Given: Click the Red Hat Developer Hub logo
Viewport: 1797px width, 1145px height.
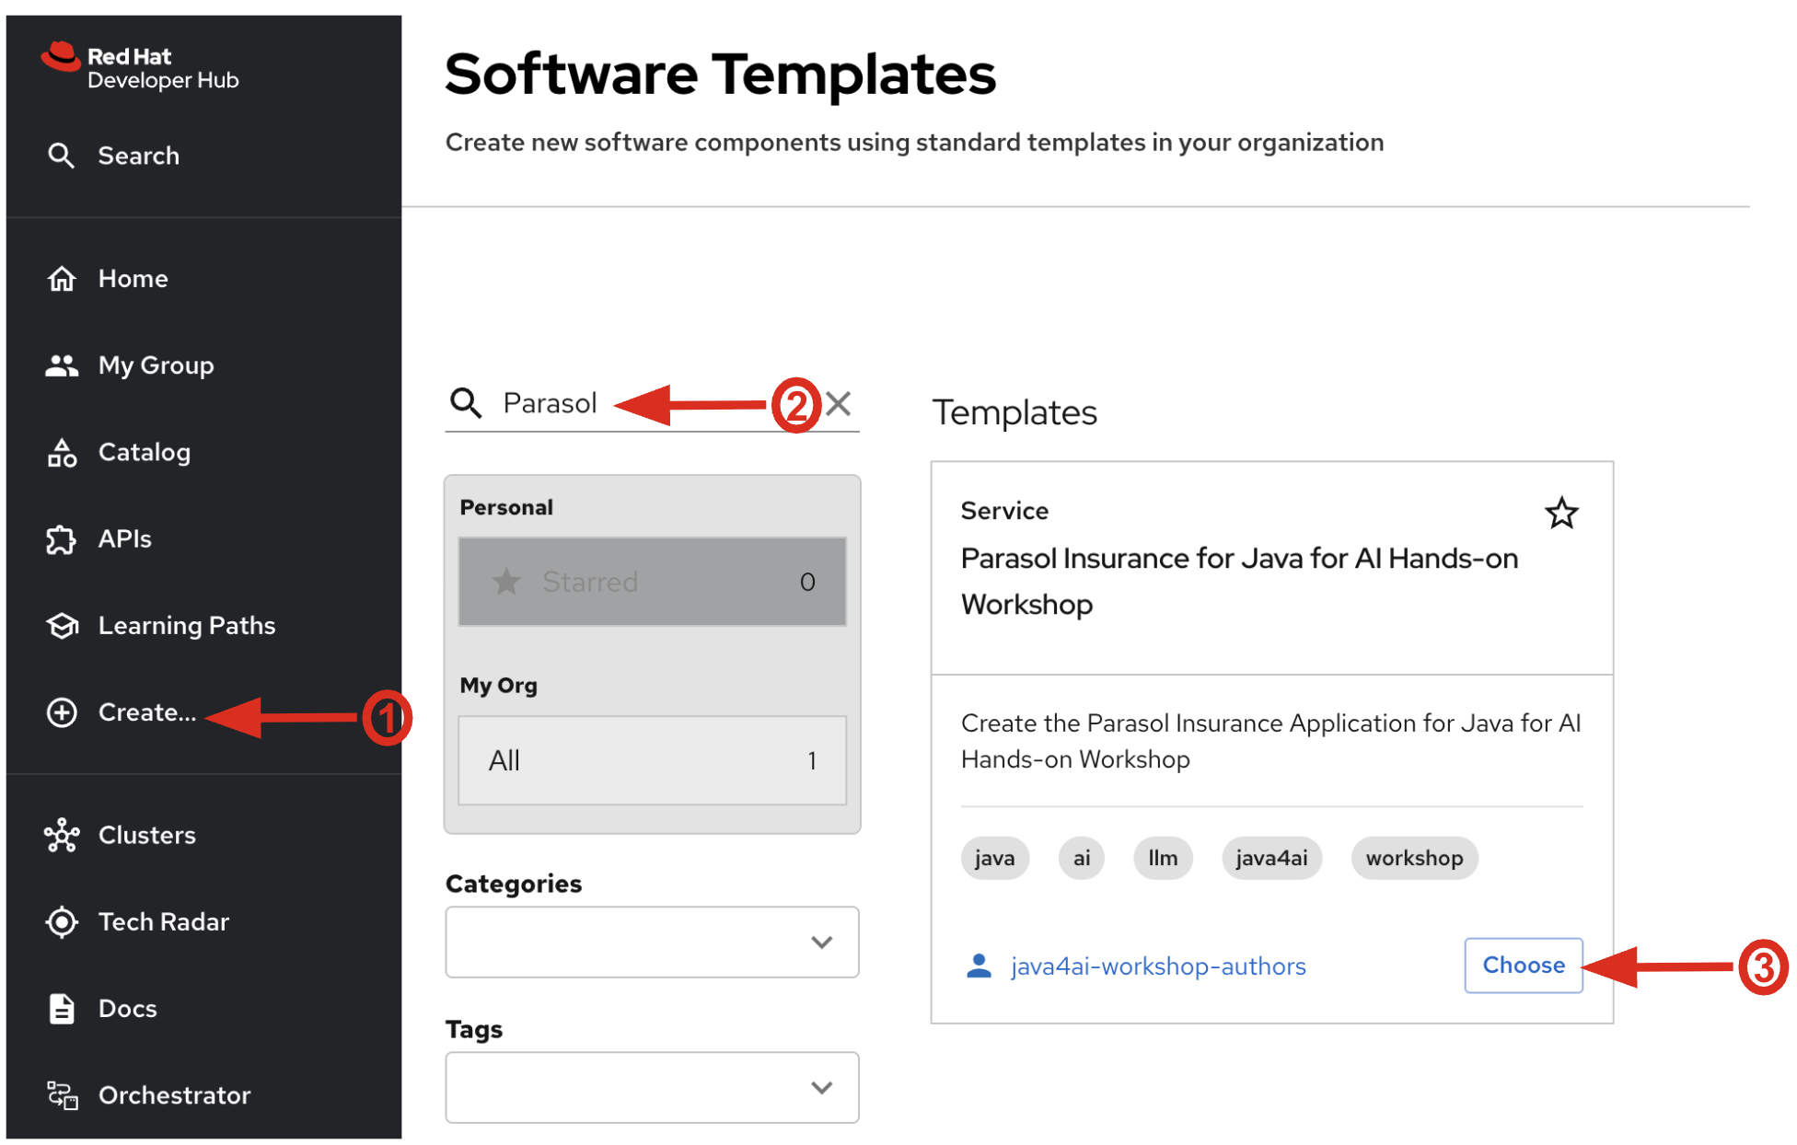Looking at the screenshot, I should (x=140, y=67).
